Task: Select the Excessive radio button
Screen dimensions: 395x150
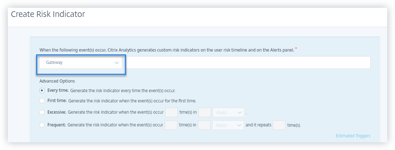Action: pyautogui.click(x=42, y=113)
